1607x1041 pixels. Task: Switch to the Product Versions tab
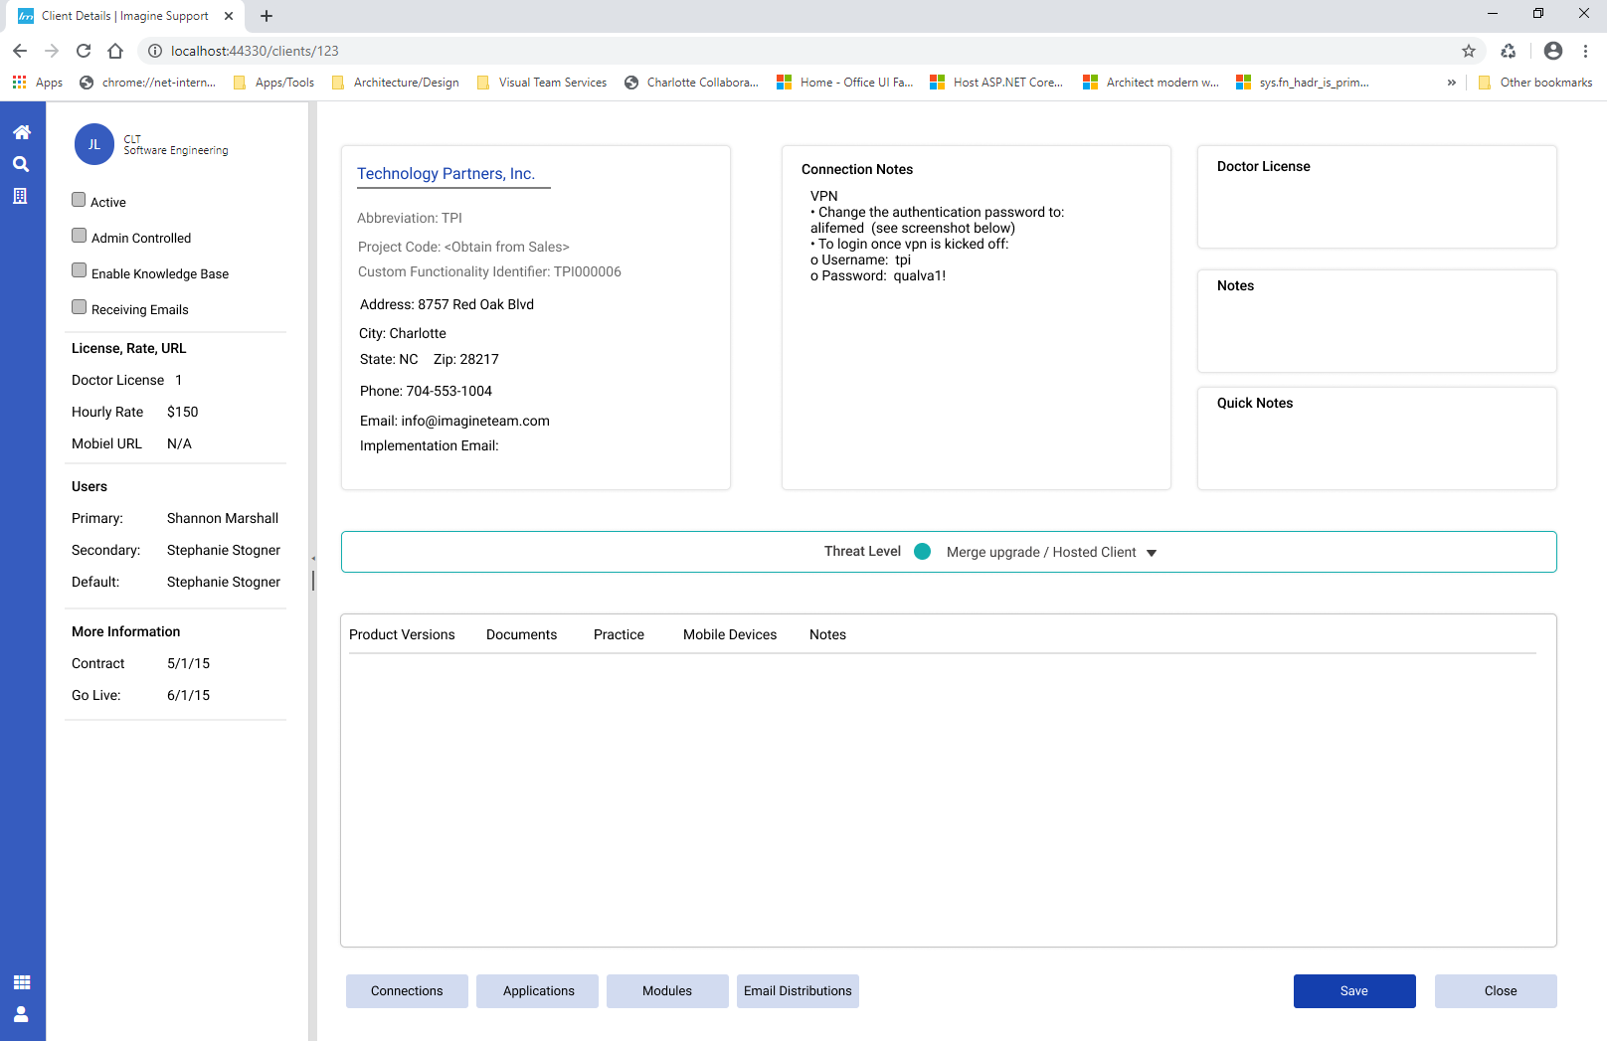(402, 634)
